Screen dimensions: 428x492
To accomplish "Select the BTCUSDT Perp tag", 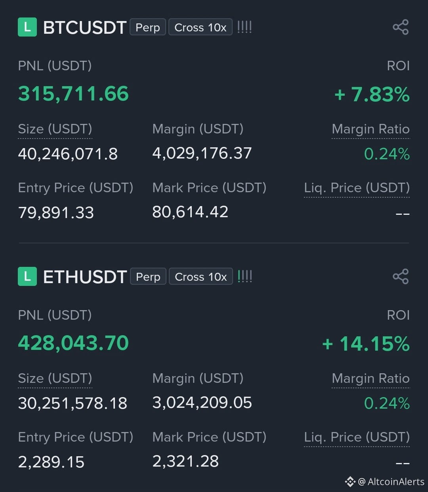I will pos(148,27).
